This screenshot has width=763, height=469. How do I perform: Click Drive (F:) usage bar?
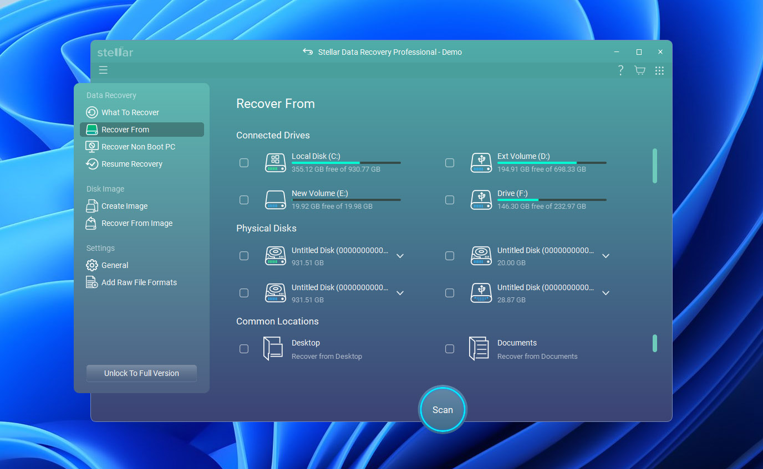click(x=552, y=200)
